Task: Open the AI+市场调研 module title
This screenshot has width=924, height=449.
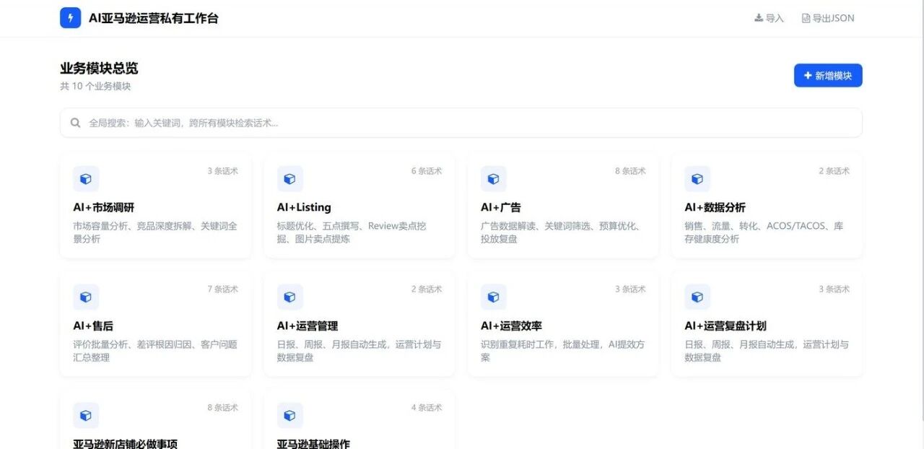Action: coord(104,207)
